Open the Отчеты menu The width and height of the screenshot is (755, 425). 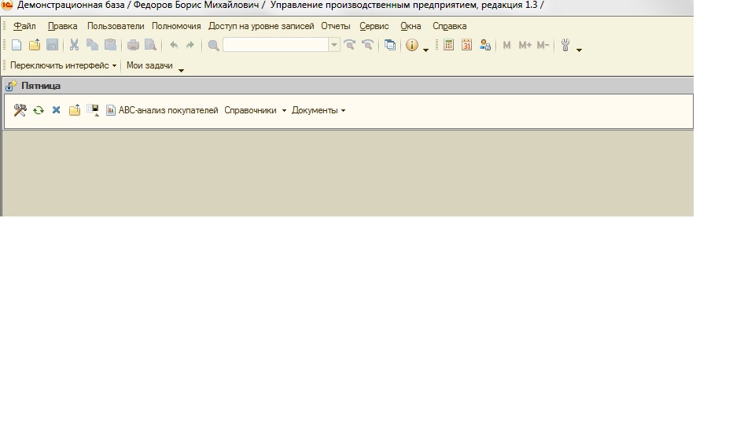point(336,26)
